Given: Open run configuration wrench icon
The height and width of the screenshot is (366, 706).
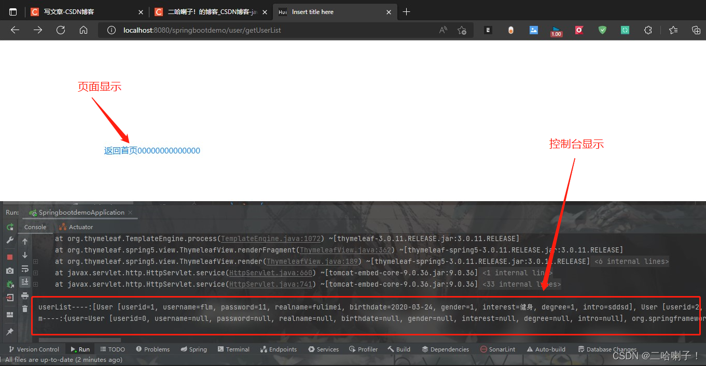Looking at the screenshot, I should (x=10, y=241).
